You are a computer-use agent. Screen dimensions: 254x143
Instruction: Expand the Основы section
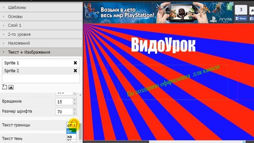pyautogui.click(x=41, y=17)
